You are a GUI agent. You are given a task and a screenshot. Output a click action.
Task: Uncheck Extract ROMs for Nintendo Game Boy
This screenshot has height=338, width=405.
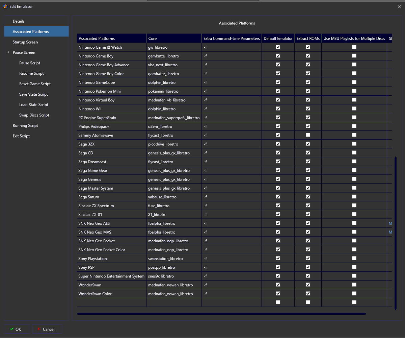click(x=308, y=56)
